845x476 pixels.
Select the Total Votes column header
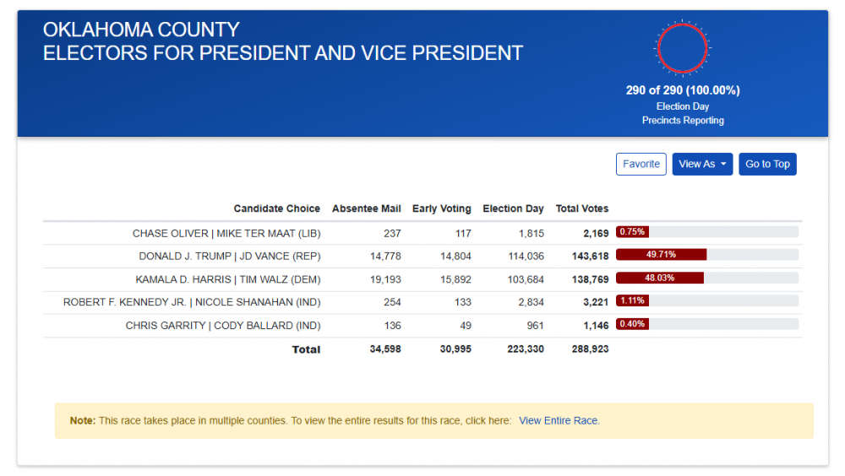tap(581, 208)
